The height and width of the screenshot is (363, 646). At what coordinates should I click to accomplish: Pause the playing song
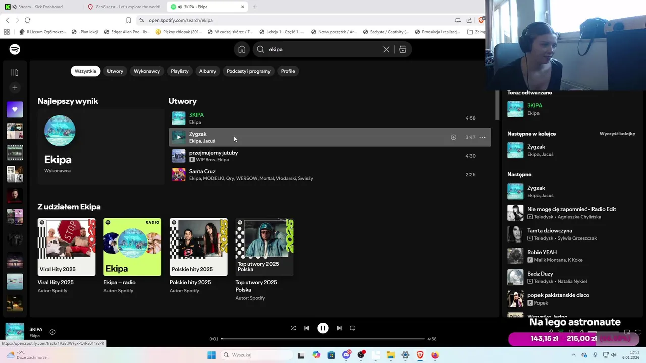pos(323,328)
